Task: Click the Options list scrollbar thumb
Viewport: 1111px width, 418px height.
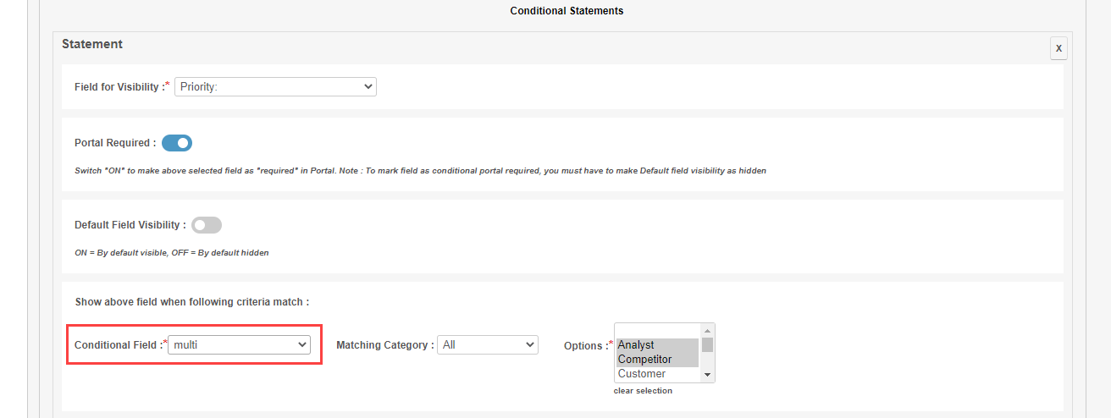Action: pyautogui.click(x=708, y=344)
